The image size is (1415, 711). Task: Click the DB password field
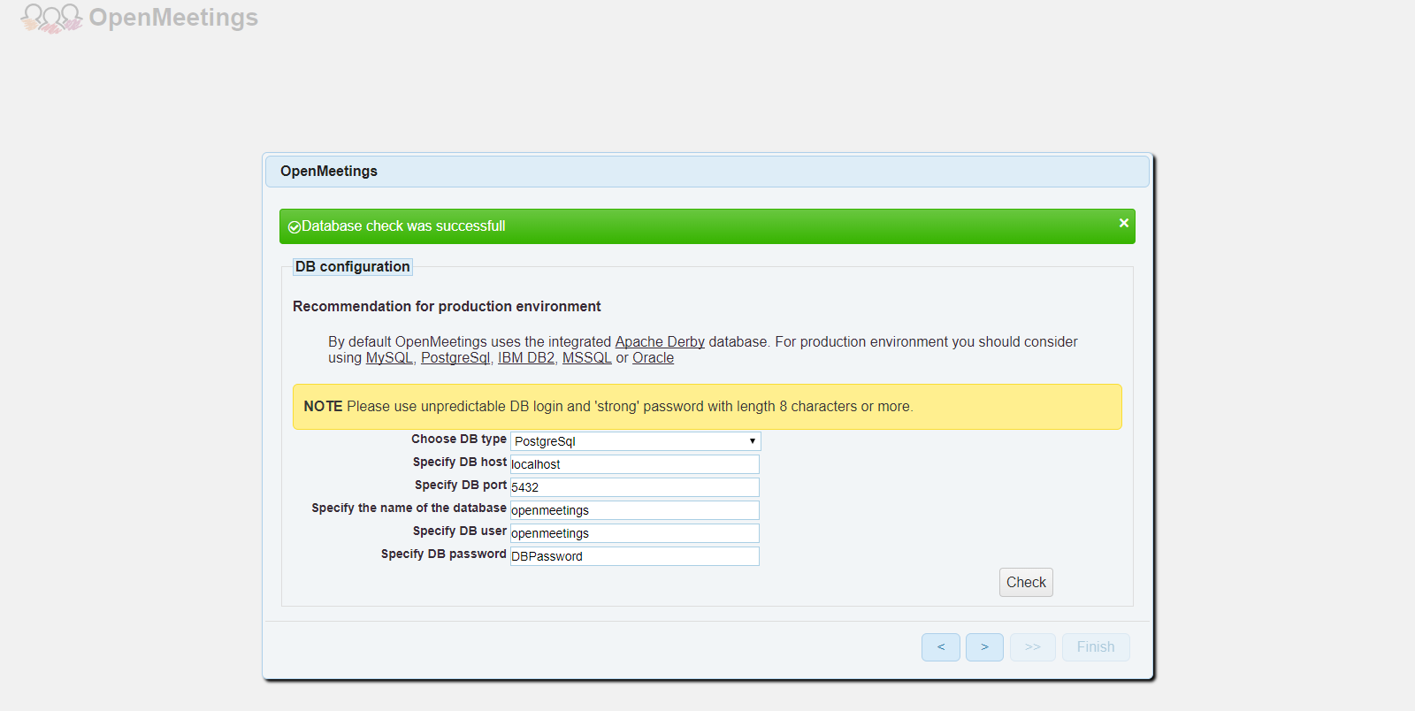(x=635, y=556)
